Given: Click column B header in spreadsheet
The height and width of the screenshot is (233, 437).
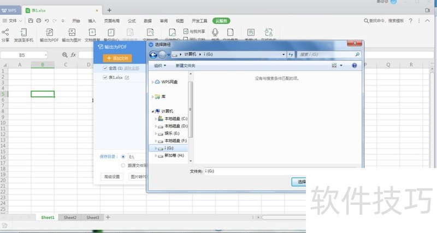Looking at the screenshot, I should click(43, 64).
